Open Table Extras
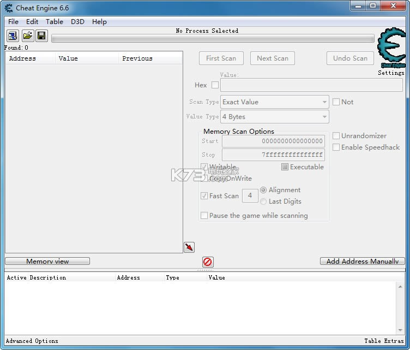Image resolution: width=410 pixels, height=350 pixels. tap(384, 341)
